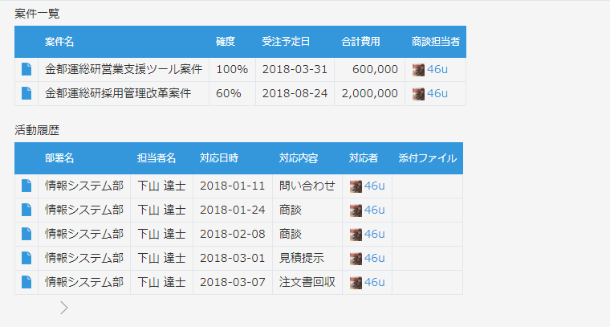Click date 2018-03-31
610x327 pixels.
click(295, 69)
